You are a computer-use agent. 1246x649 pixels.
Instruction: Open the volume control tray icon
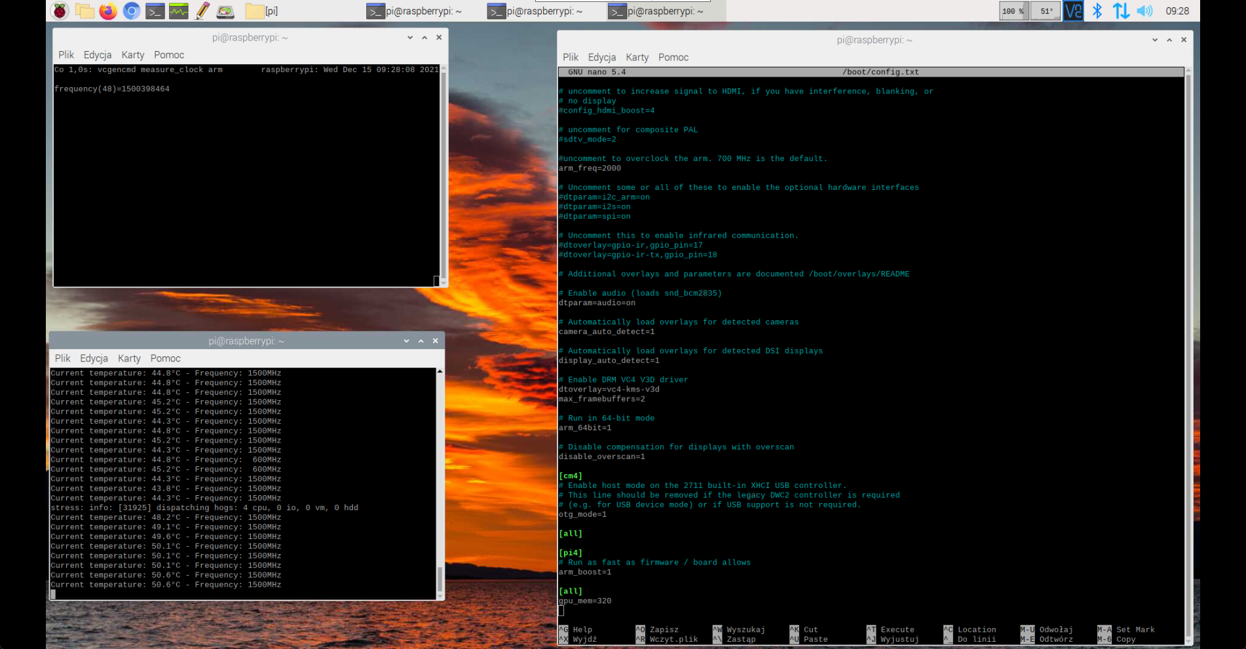pos(1144,10)
